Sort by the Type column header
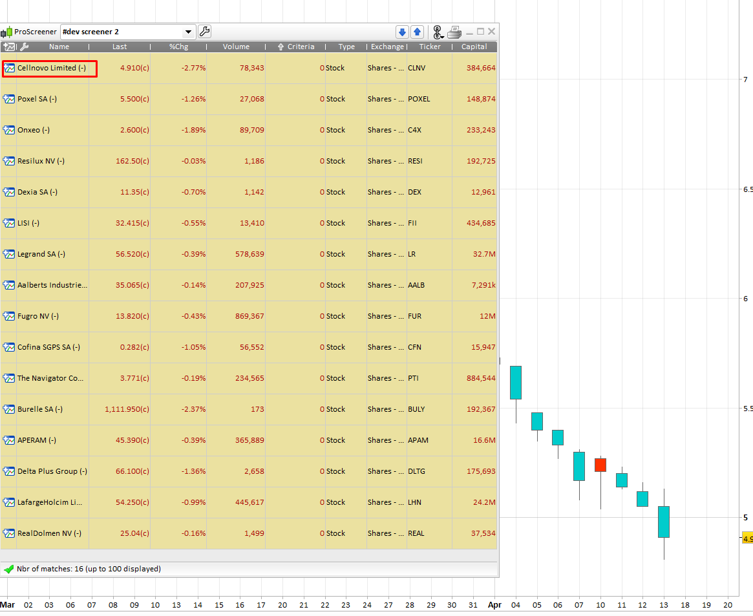753x616 pixels. 346,47
